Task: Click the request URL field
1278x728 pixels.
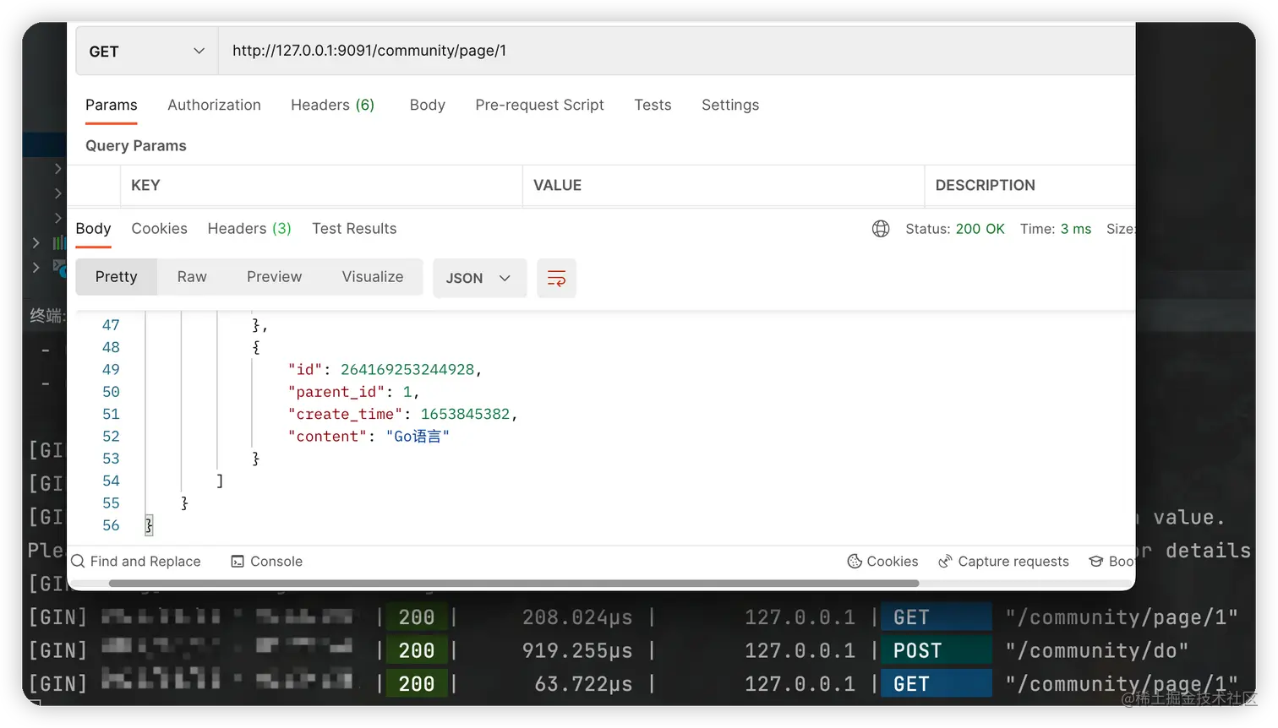Action: click(x=676, y=52)
